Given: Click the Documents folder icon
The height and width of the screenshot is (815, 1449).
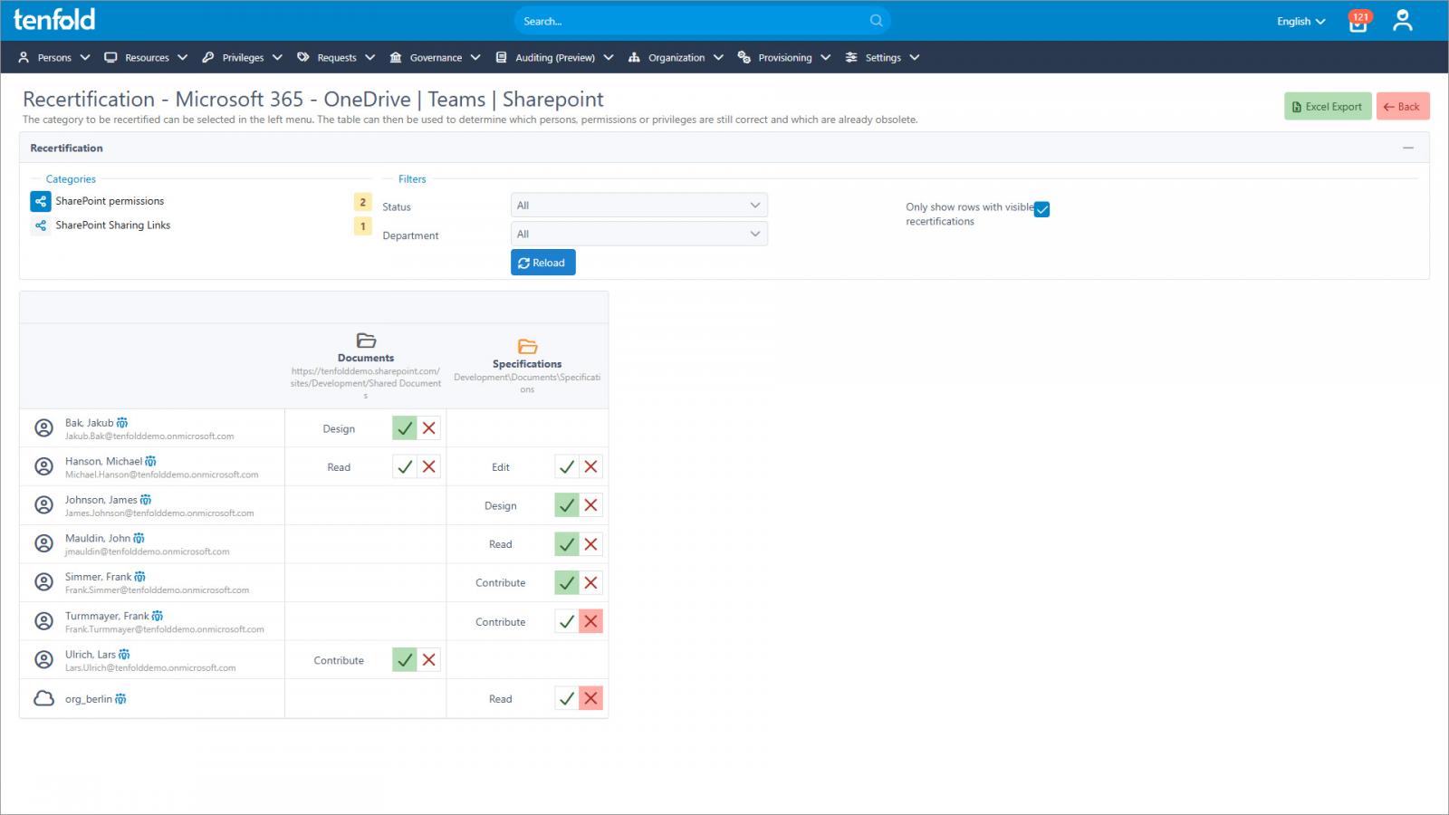Looking at the screenshot, I should tap(366, 340).
